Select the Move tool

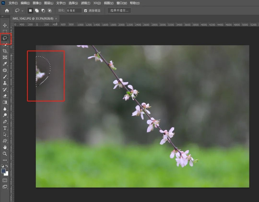(5, 26)
